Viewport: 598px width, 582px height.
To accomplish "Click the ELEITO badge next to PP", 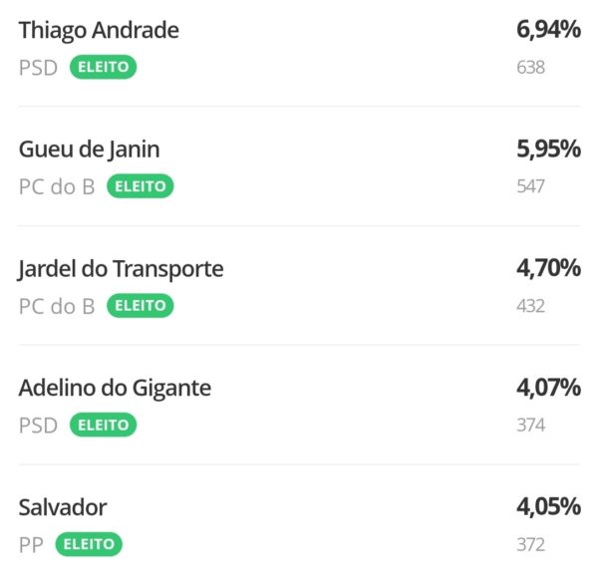I will point(89,544).
